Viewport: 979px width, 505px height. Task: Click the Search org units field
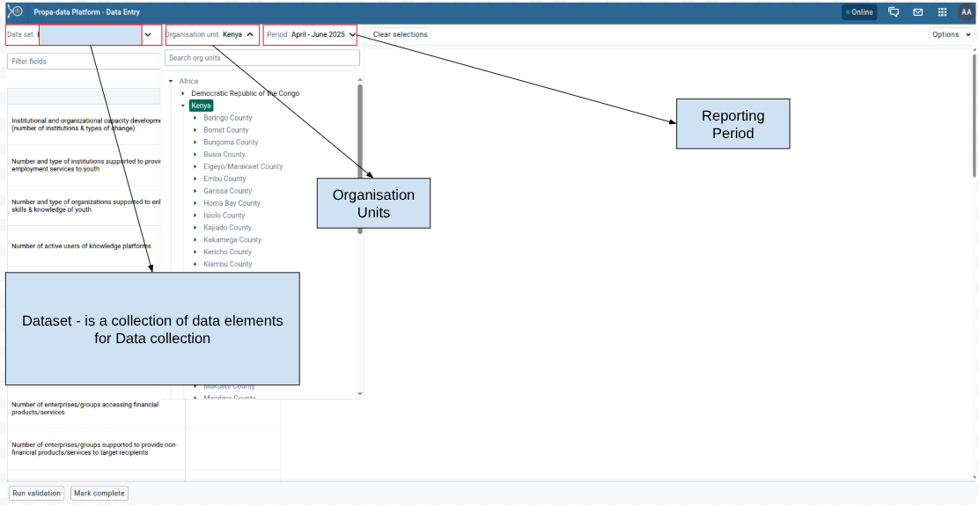click(x=262, y=58)
